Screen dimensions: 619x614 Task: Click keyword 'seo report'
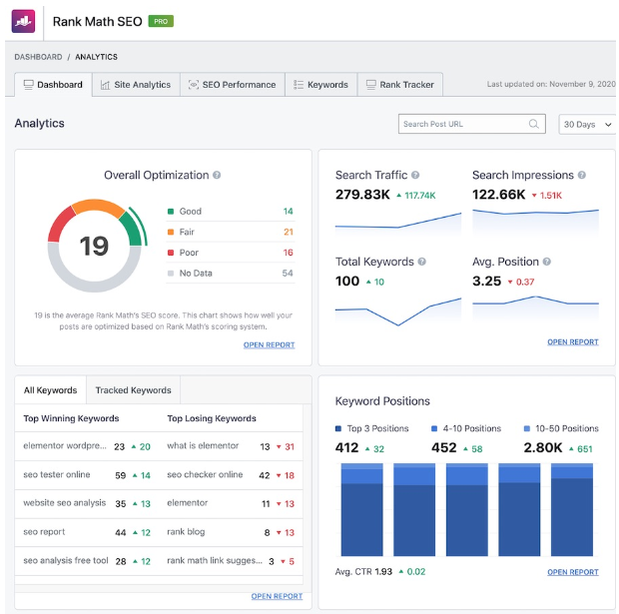click(x=44, y=532)
